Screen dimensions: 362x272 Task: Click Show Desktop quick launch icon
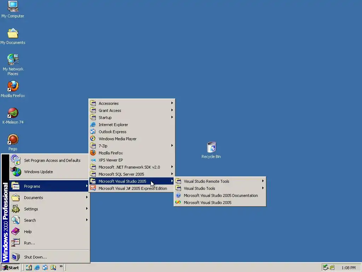coord(29,267)
